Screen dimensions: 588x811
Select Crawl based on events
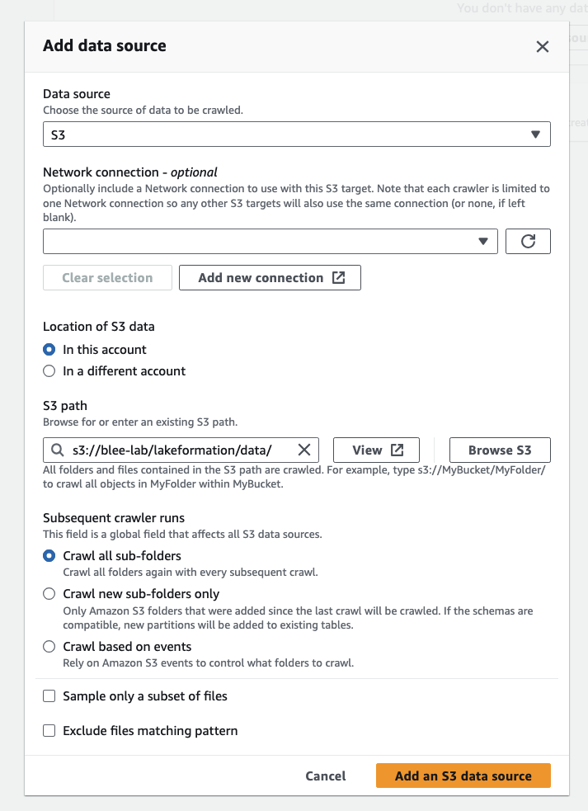[x=49, y=647]
